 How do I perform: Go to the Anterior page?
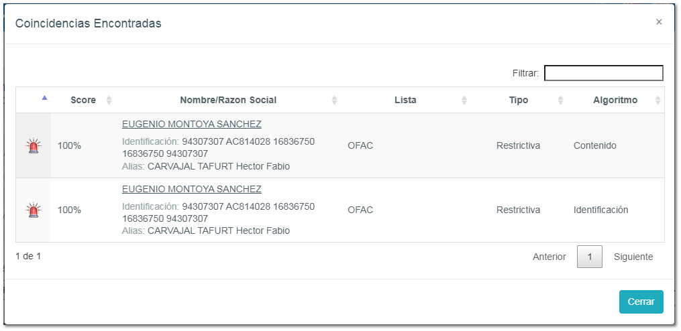[549, 257]
